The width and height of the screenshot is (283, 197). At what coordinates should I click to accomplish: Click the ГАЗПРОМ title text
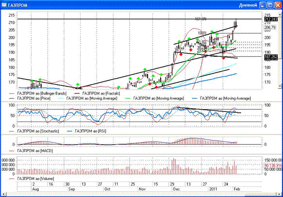[x=18, y=5]
